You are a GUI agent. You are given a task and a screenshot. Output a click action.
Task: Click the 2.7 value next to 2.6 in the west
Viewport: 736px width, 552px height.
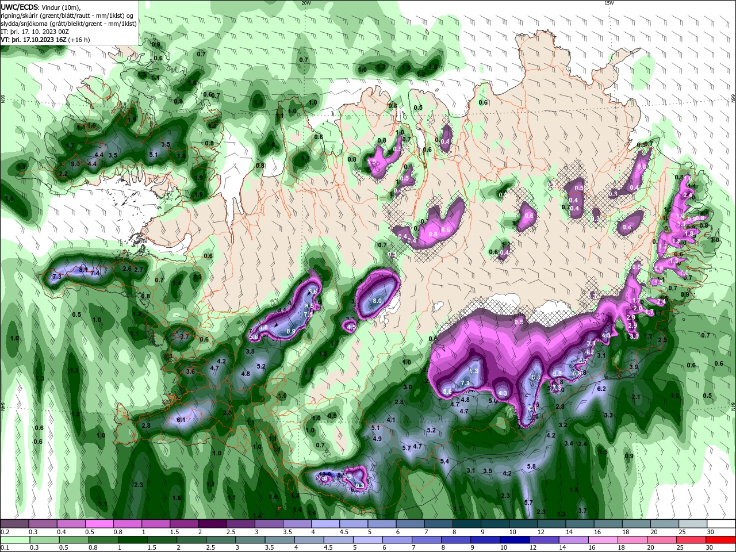[139, 269]
